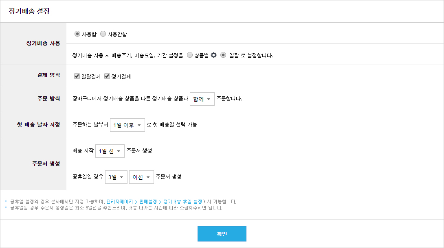Expand the 1일 이후 first delivery dropdown
Viewport: 444px width, 248px height.
point(127,125)
